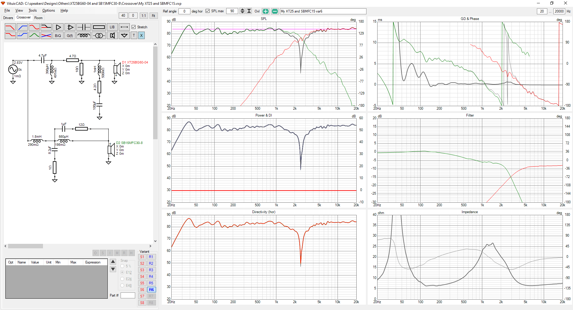Click the 1:1 zoom button
The height and width of the screenshot is (310, 573).
pos(144,16)
